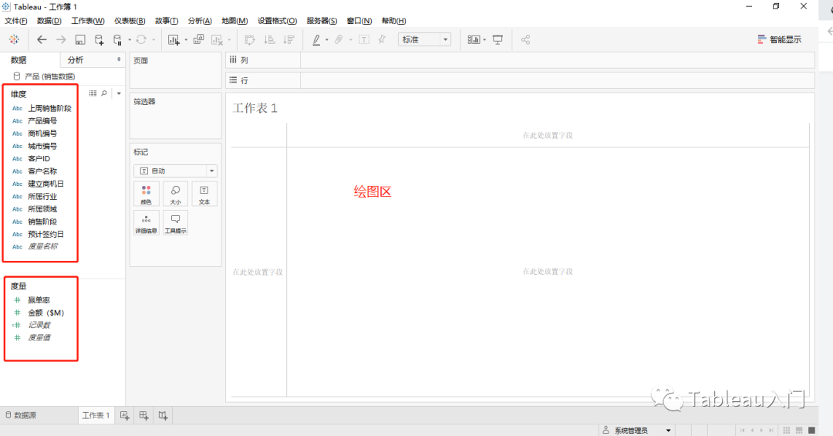The width and height of the screenshot is (833, 436).
Task: Click the refresh data icon
Action: coord(141,39)
